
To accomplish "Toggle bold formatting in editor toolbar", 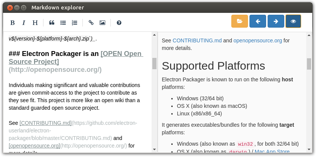I will pos(12,23).
